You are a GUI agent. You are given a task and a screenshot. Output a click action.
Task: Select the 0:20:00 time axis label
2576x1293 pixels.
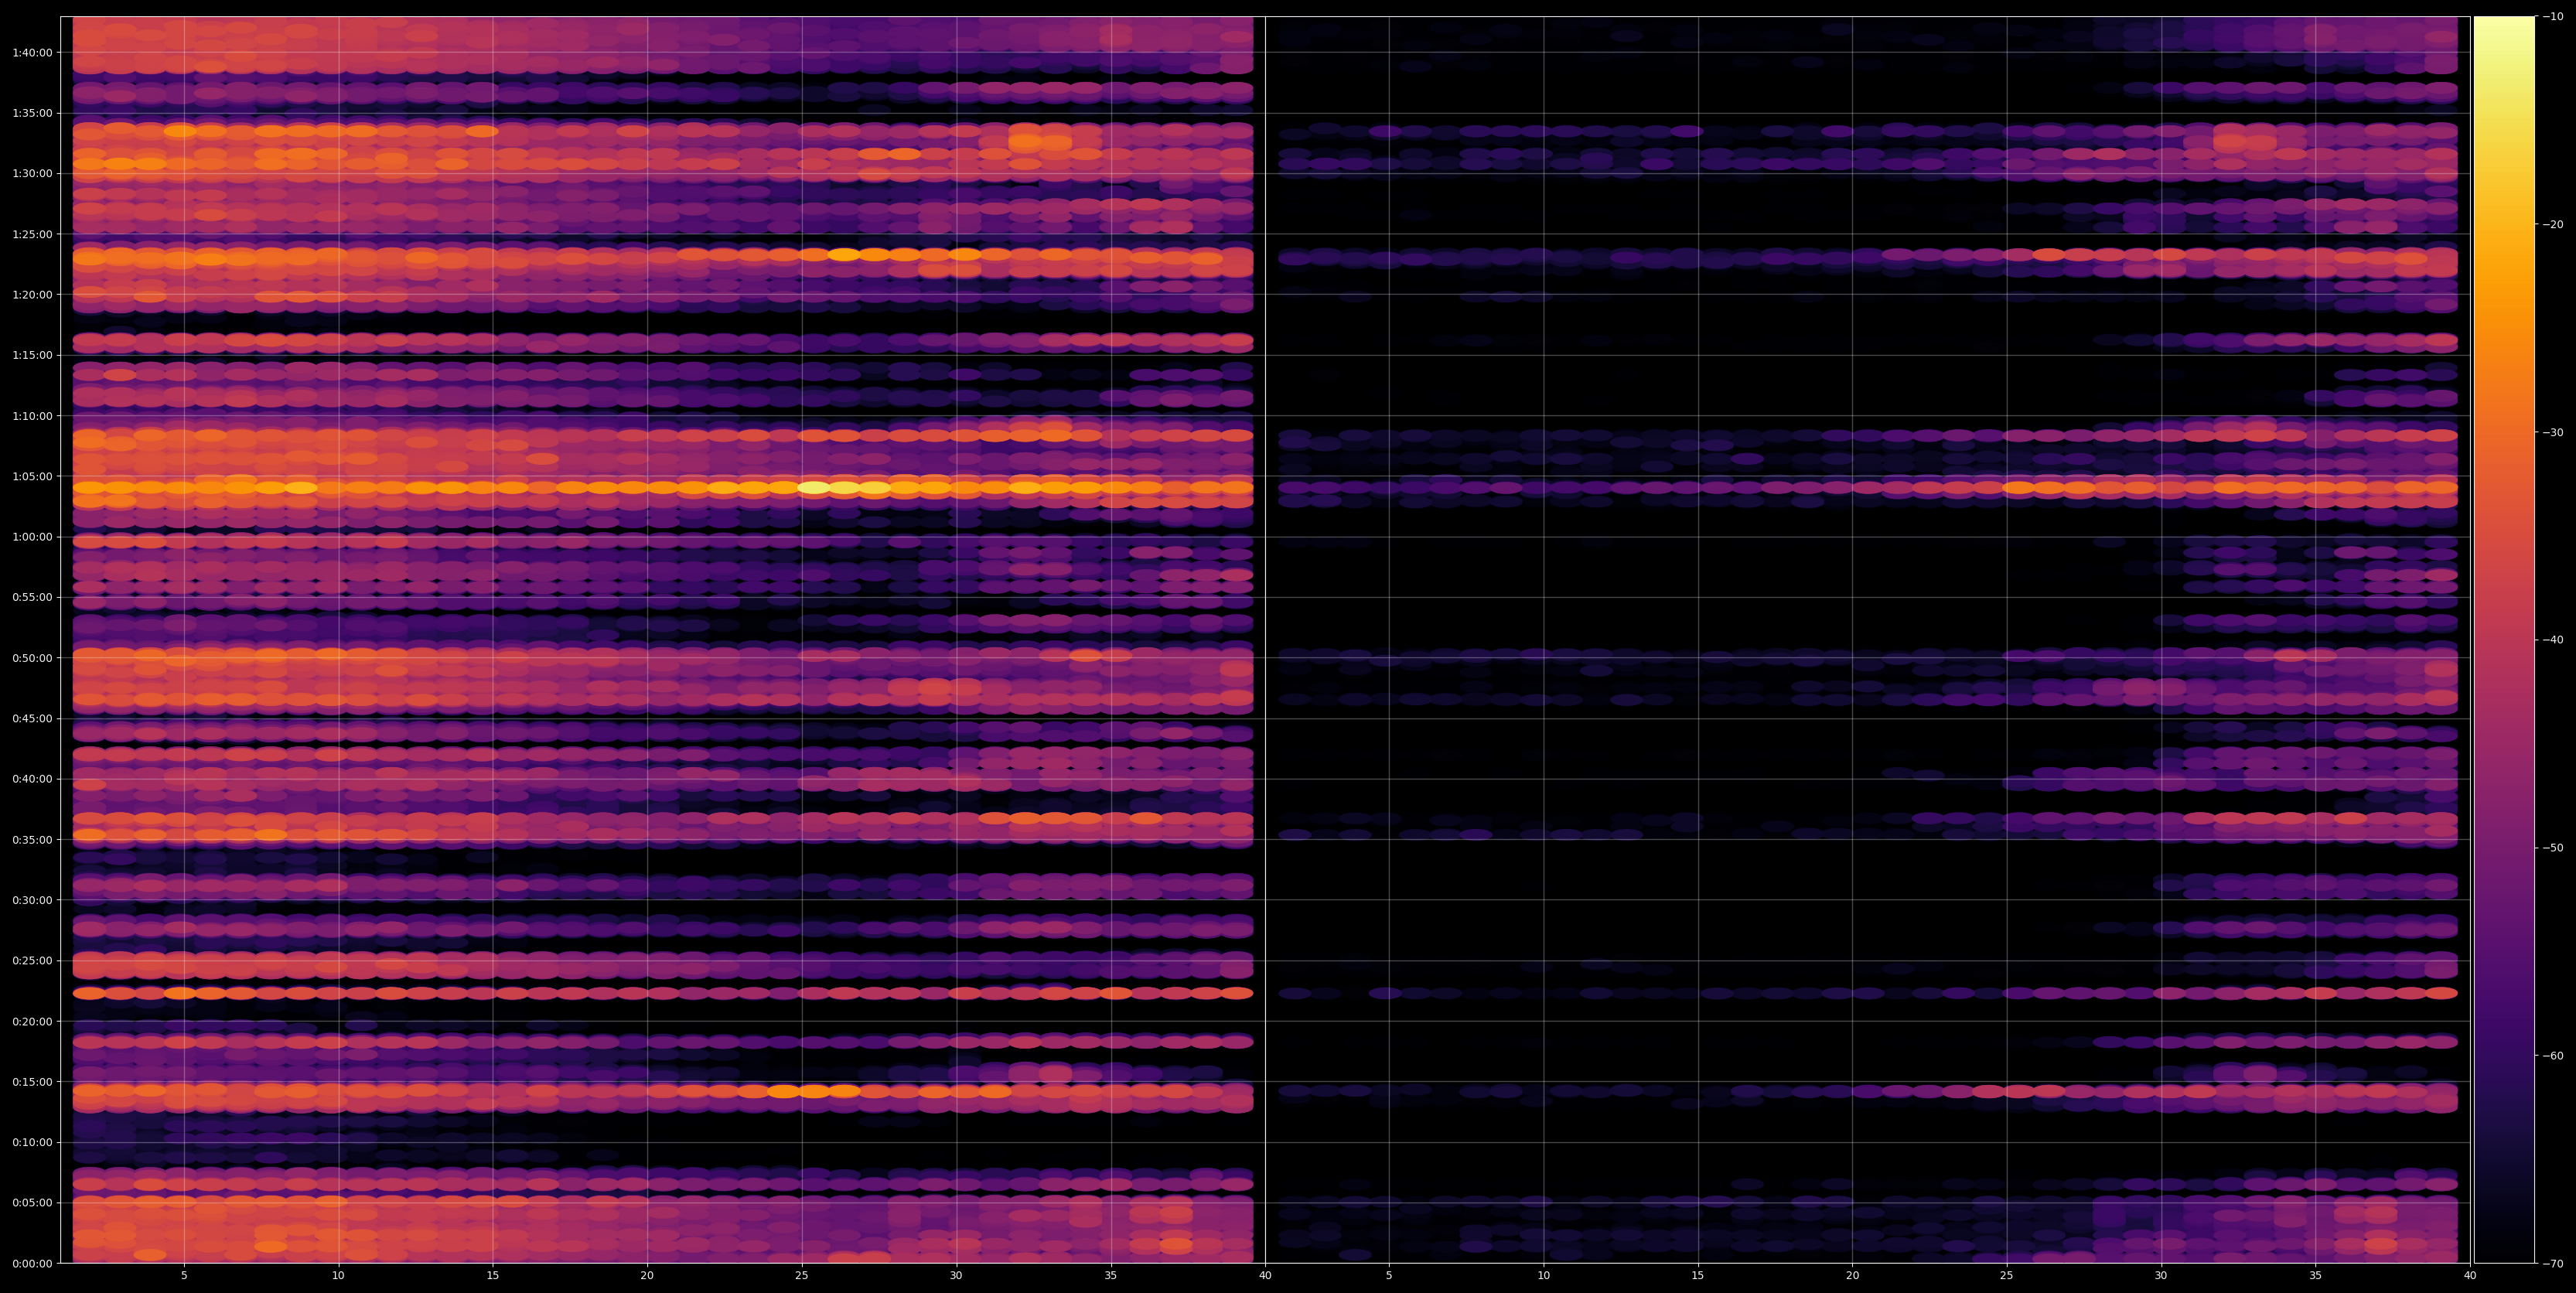(x=32, y=1021)
